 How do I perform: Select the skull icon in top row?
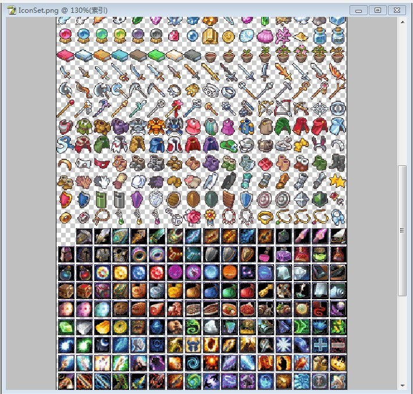coord(120,20)
